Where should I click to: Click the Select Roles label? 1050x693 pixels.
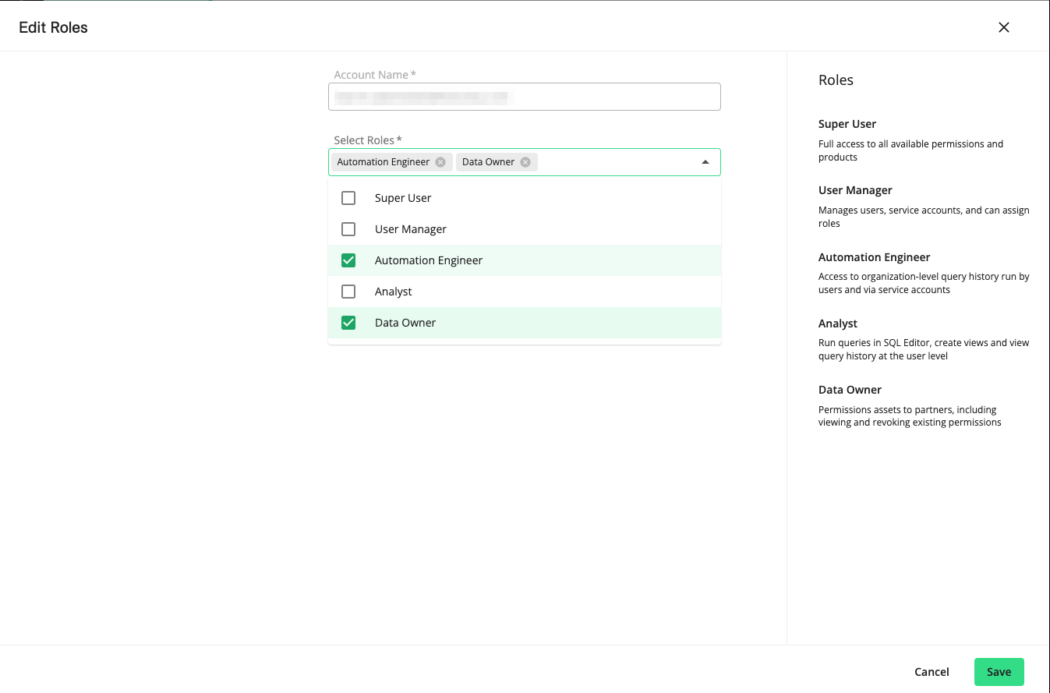[368, 140]
